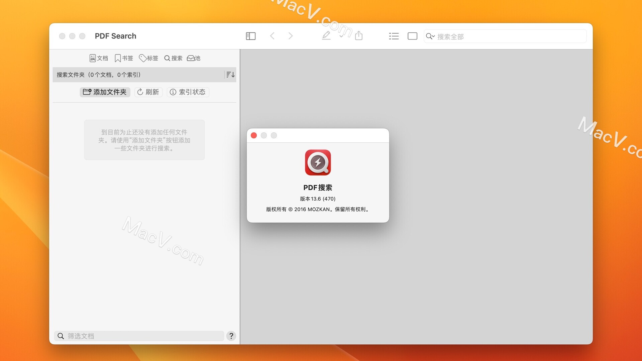This screenshot has width=642, height=361.
Task: Click the PDF Search window title
Action: coord(115,36)
